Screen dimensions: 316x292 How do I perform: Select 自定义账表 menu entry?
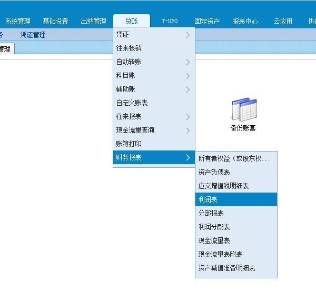154,103
